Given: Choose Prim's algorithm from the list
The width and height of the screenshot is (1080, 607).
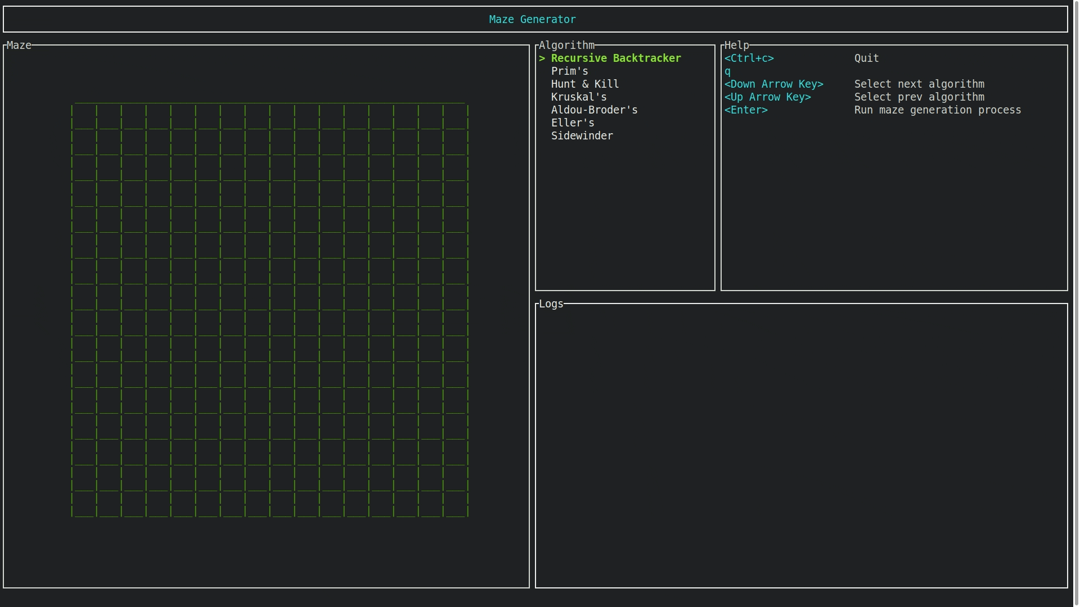Looking at the screenshot, I should coord(569,71).
